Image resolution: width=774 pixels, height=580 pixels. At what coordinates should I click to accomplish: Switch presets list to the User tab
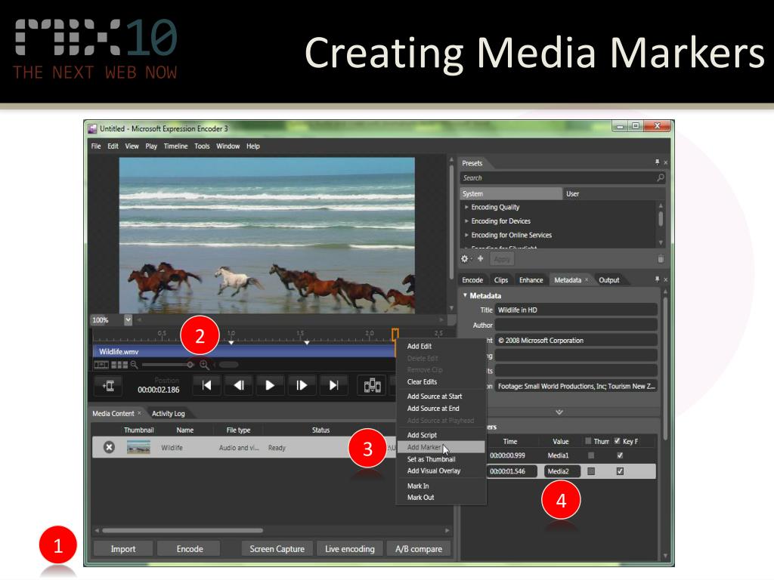point(573,193)
